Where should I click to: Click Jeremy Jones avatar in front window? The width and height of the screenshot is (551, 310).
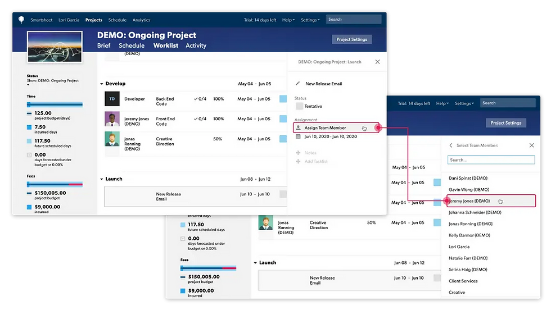coord(112,119)
